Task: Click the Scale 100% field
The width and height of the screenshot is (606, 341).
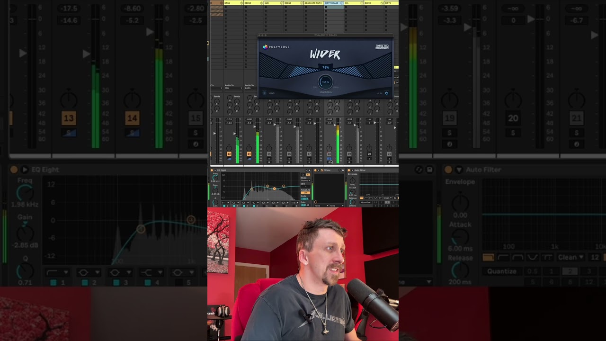Action: point(305,199)
